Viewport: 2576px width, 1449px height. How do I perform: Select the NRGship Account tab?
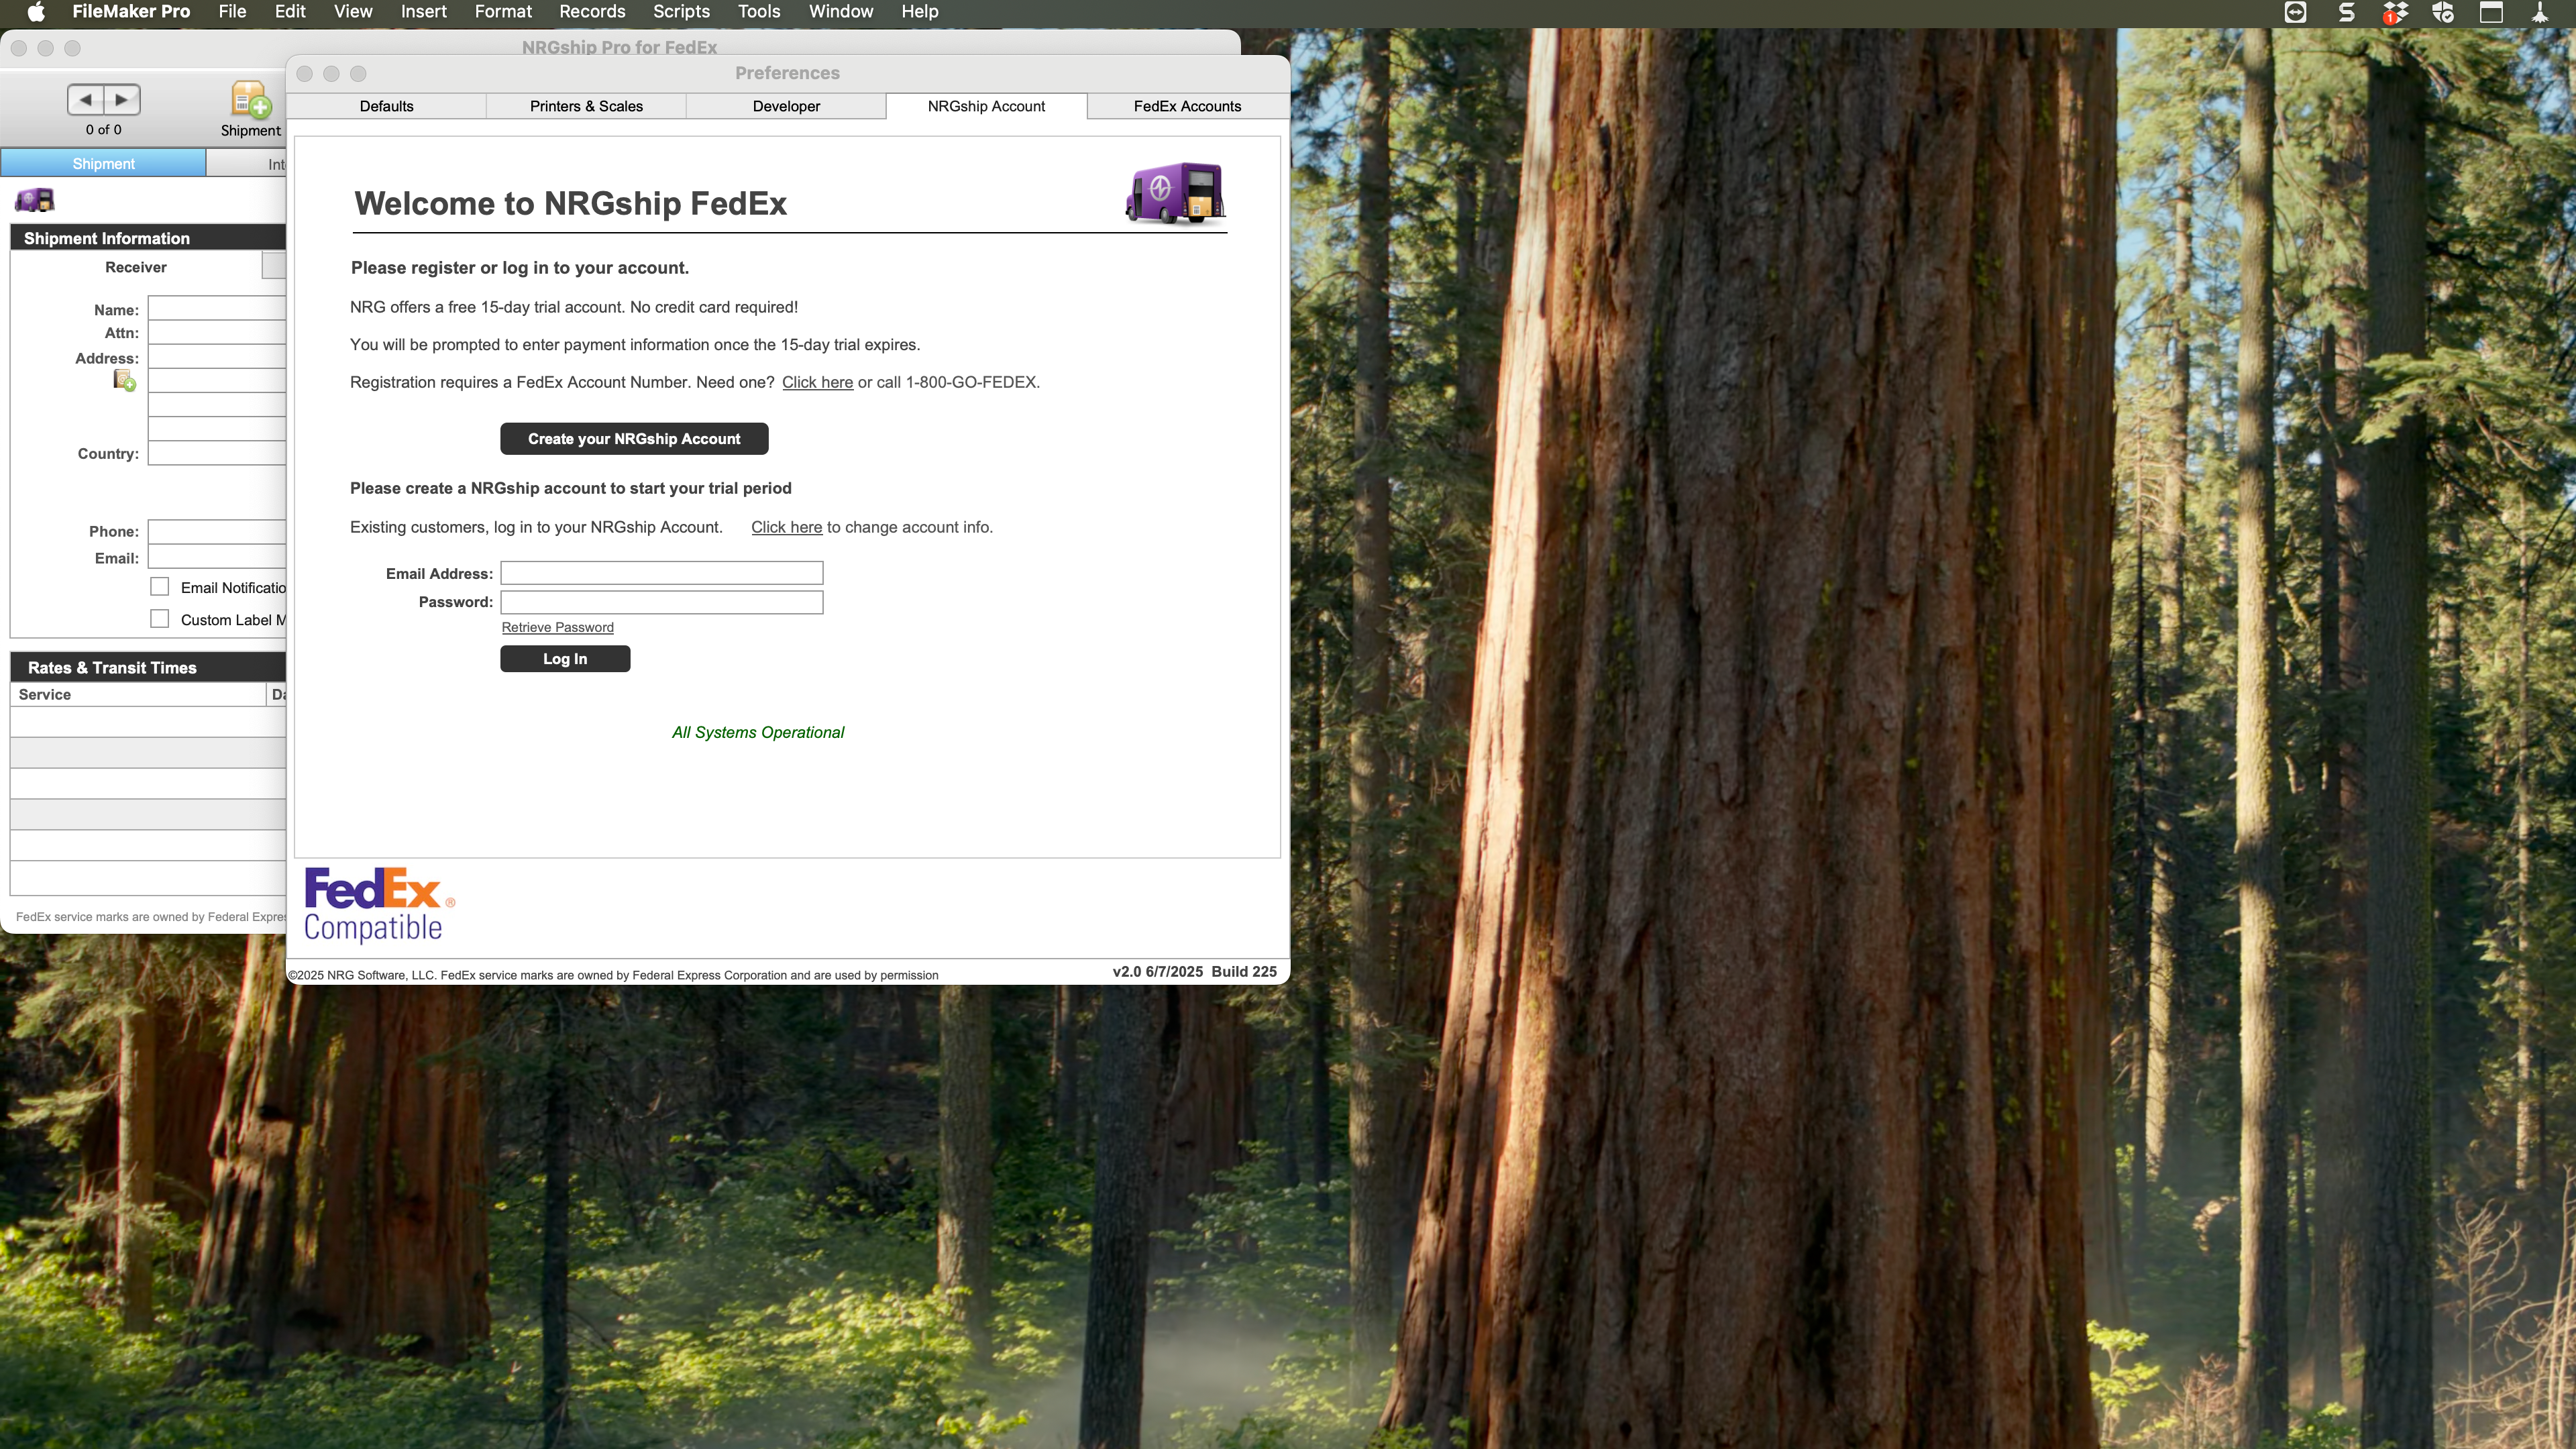coord(986,106)
